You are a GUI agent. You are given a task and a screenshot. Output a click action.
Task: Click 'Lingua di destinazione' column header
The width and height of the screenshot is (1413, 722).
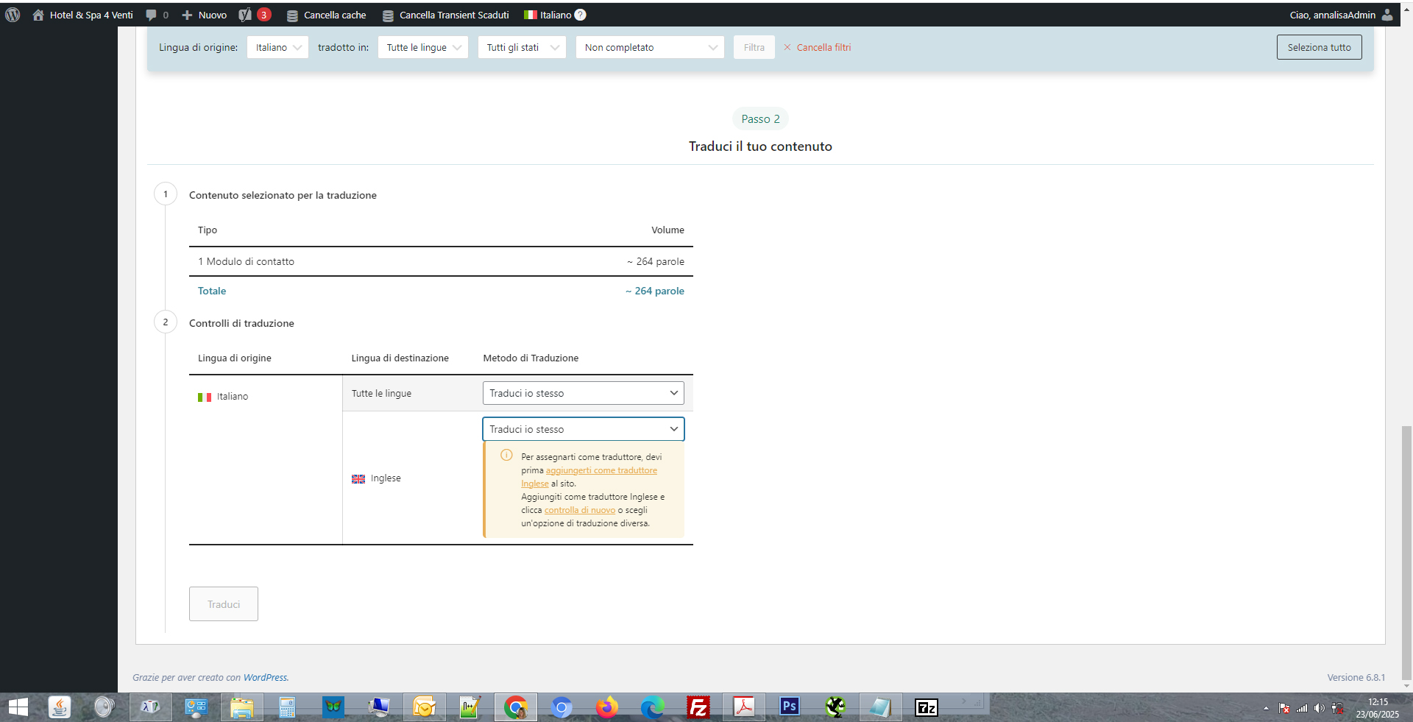click(400, 358)
